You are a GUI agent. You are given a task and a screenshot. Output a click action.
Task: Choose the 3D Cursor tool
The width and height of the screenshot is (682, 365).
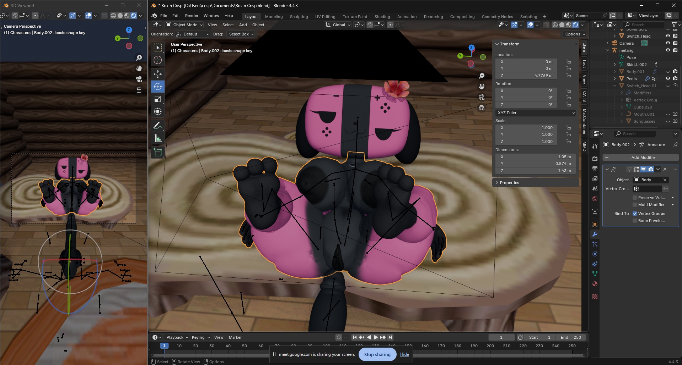(158, 60)
